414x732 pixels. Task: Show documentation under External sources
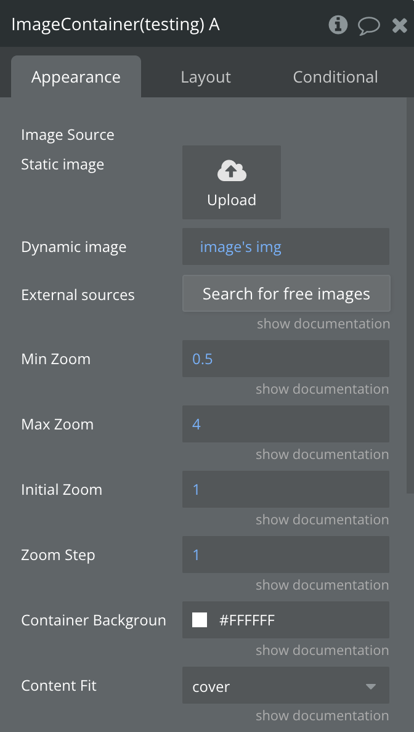coord(323,324)
